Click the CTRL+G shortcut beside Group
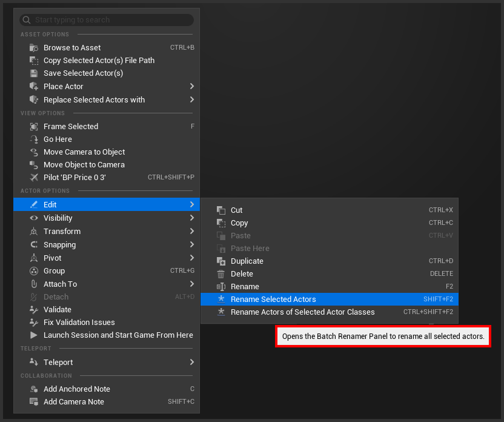The width and height of the screenshot is (504, 422). 182,271
